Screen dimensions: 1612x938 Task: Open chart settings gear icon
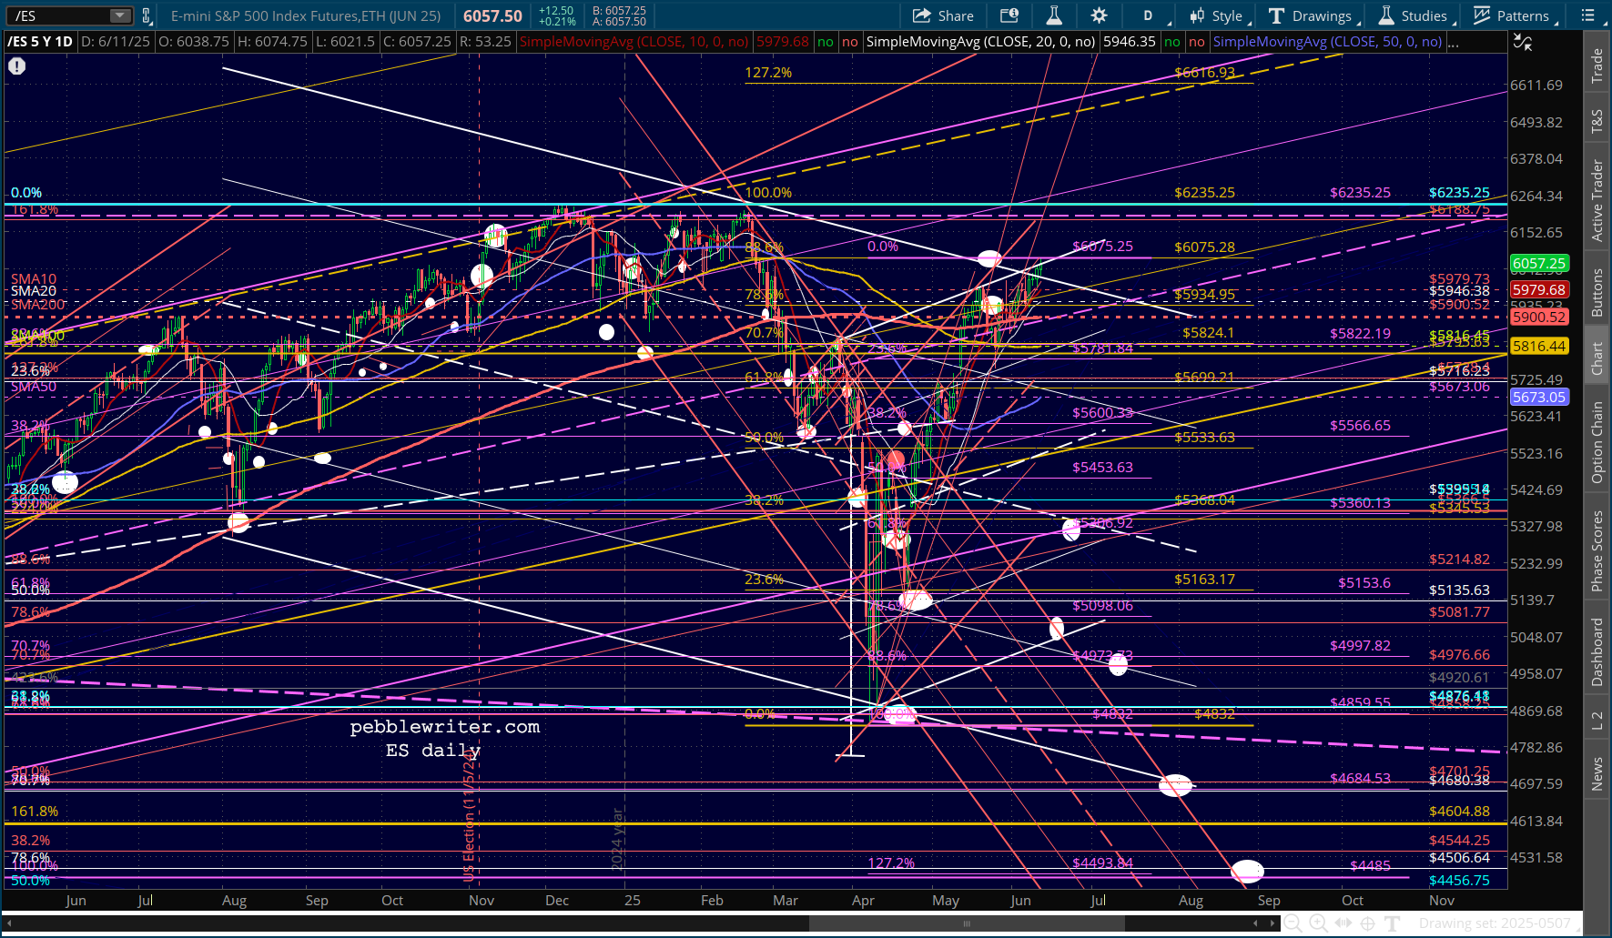click(x=1099, y=15)
